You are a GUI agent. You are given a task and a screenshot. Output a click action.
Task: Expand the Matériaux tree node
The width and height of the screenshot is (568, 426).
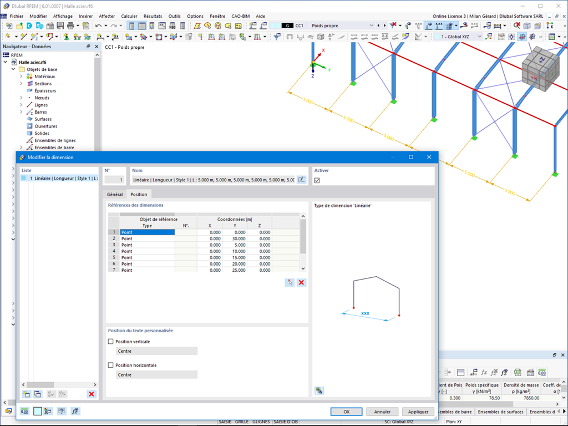point(21,77)
